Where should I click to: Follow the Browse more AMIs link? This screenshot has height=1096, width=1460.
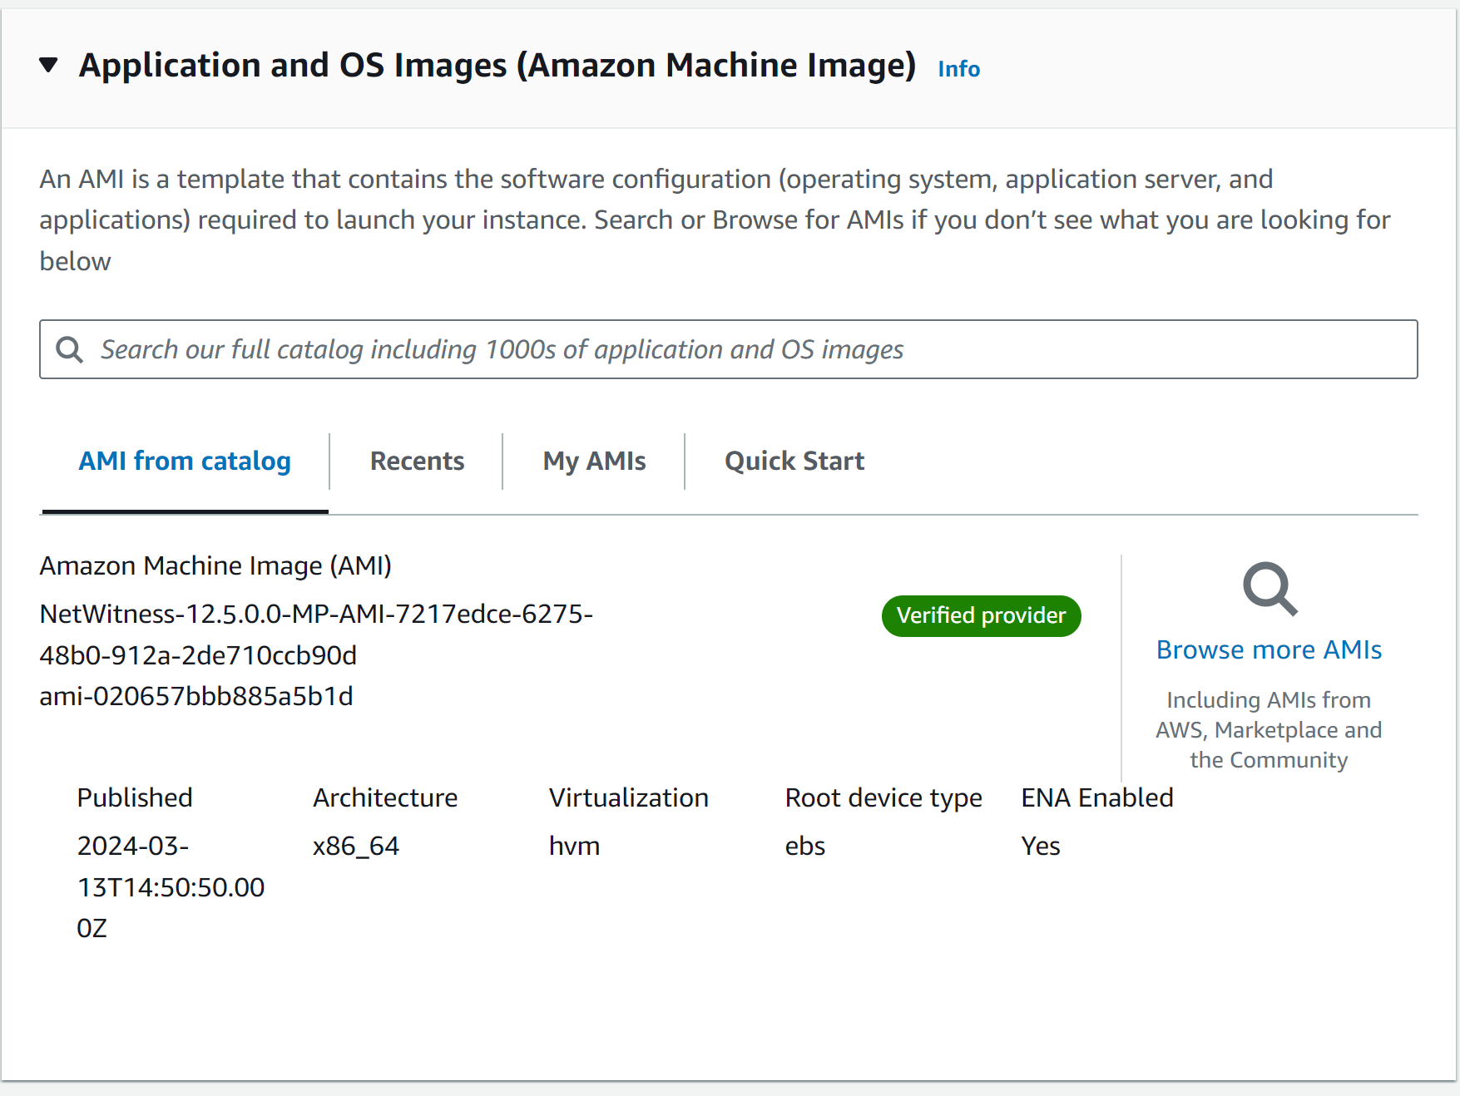pyautogui.click(x=1268, y=649)
